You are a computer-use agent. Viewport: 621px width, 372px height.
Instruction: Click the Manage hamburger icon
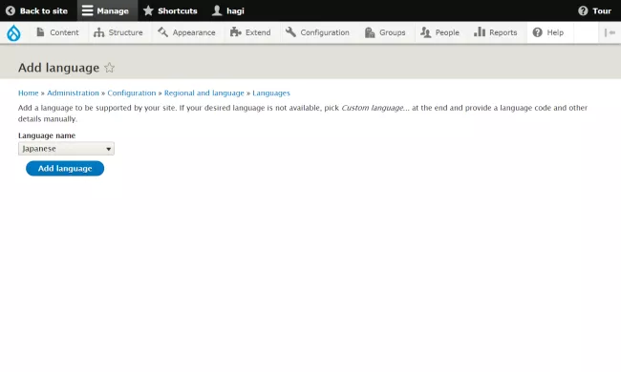tap(87, 10)
